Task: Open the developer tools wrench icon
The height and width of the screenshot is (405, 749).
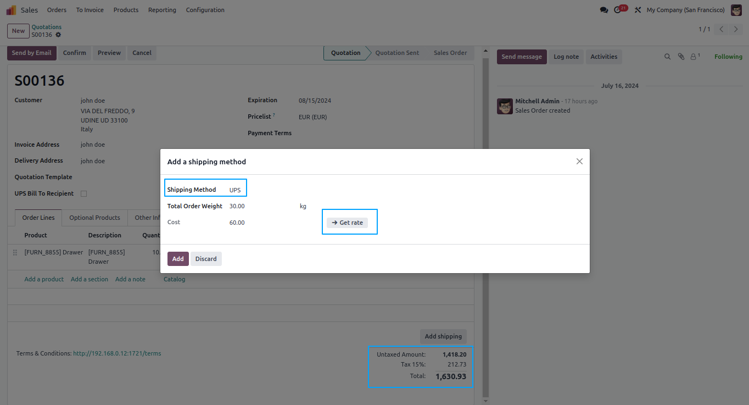Action: [x=638, y=10]
